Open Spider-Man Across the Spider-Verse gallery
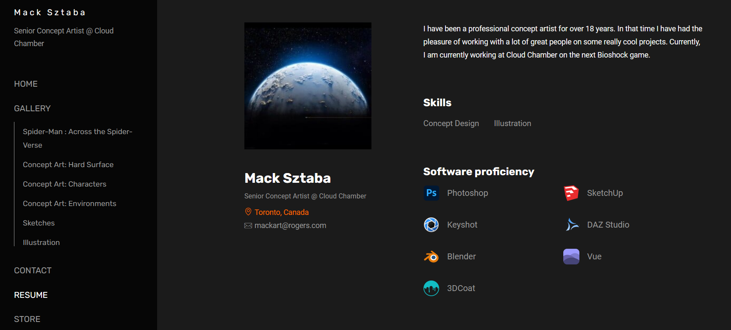This screenshot has height=330, width=731. (x=78, y=138)
